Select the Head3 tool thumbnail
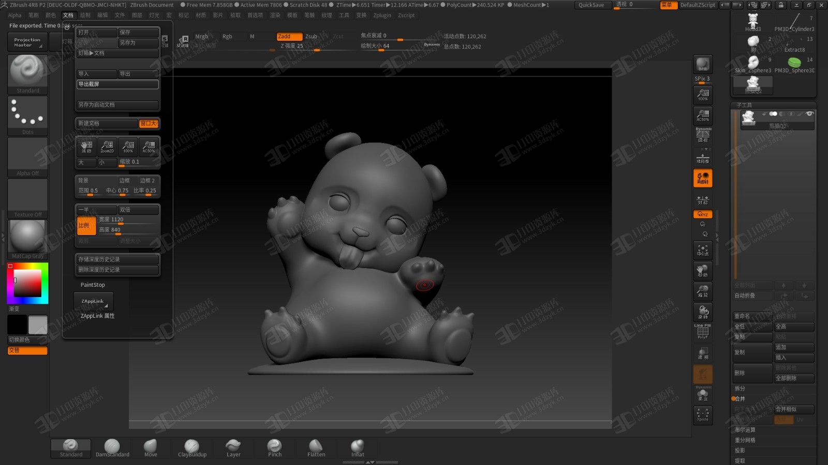Image resolution: width=828 pixels, height=465 pixels. pos(753,23)
